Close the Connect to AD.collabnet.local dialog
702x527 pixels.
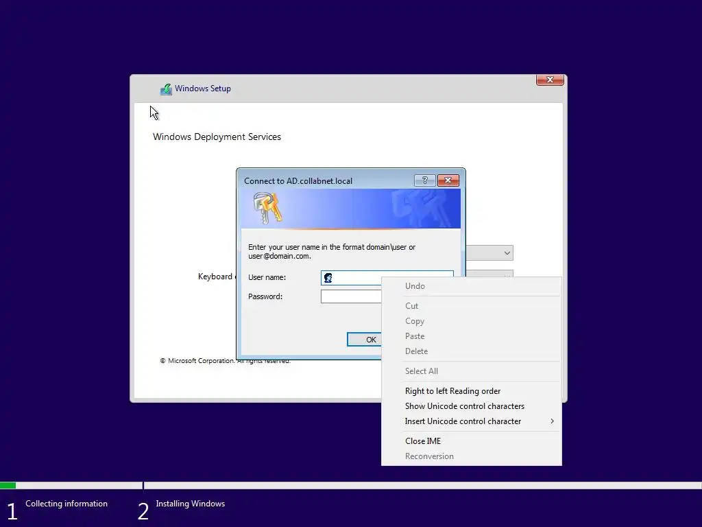coord(448,180)
